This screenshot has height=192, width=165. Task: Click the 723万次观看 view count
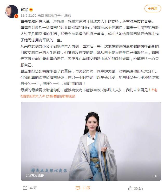35,176
